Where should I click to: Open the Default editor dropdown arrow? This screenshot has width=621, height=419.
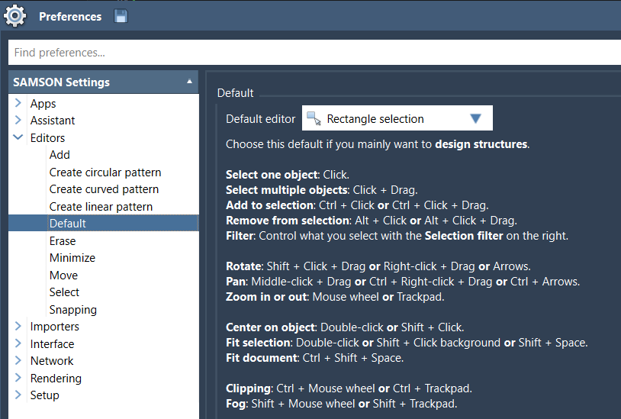click(x=475, y=118)
